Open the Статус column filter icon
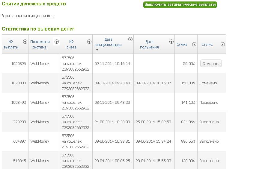271x169 pixels. (222, 44)
